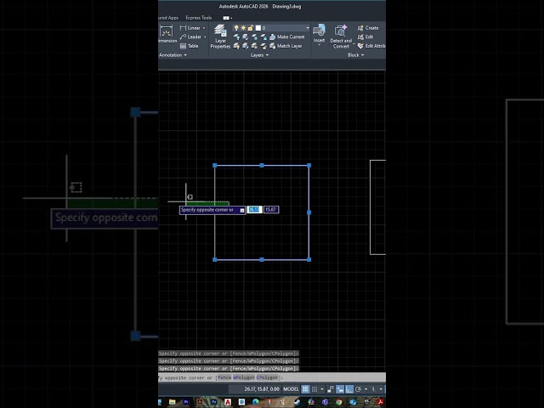Click the Make Current text label

(291, 37)
